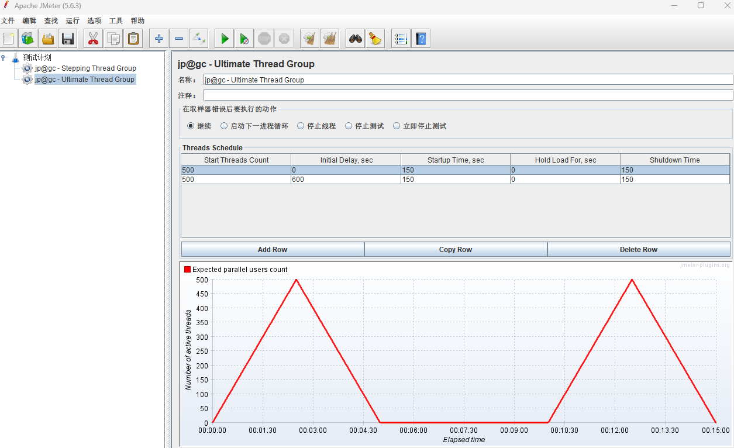734x448 pixels.
Task: Click the Shutdown test icon
Action: (284, 39)
